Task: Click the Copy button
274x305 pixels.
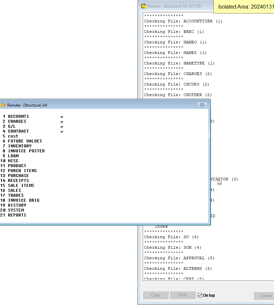Action: pyautogui.click(x=156, y=295)
